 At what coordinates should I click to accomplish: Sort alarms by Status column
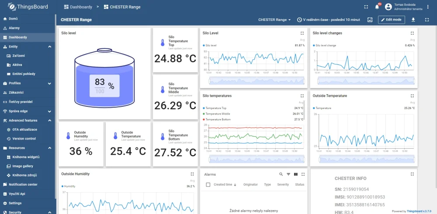click(x=300, y=184)
